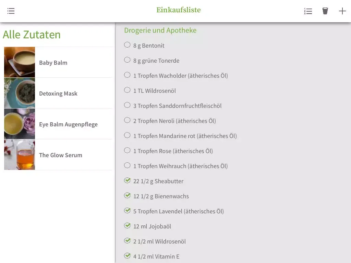The height and width of the screenshot is (263, 351).
Task: Switch to numbered list view icon
Action: point(308,11)
